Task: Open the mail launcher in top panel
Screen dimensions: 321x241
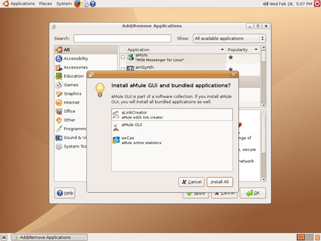Action: click(85, 4)
